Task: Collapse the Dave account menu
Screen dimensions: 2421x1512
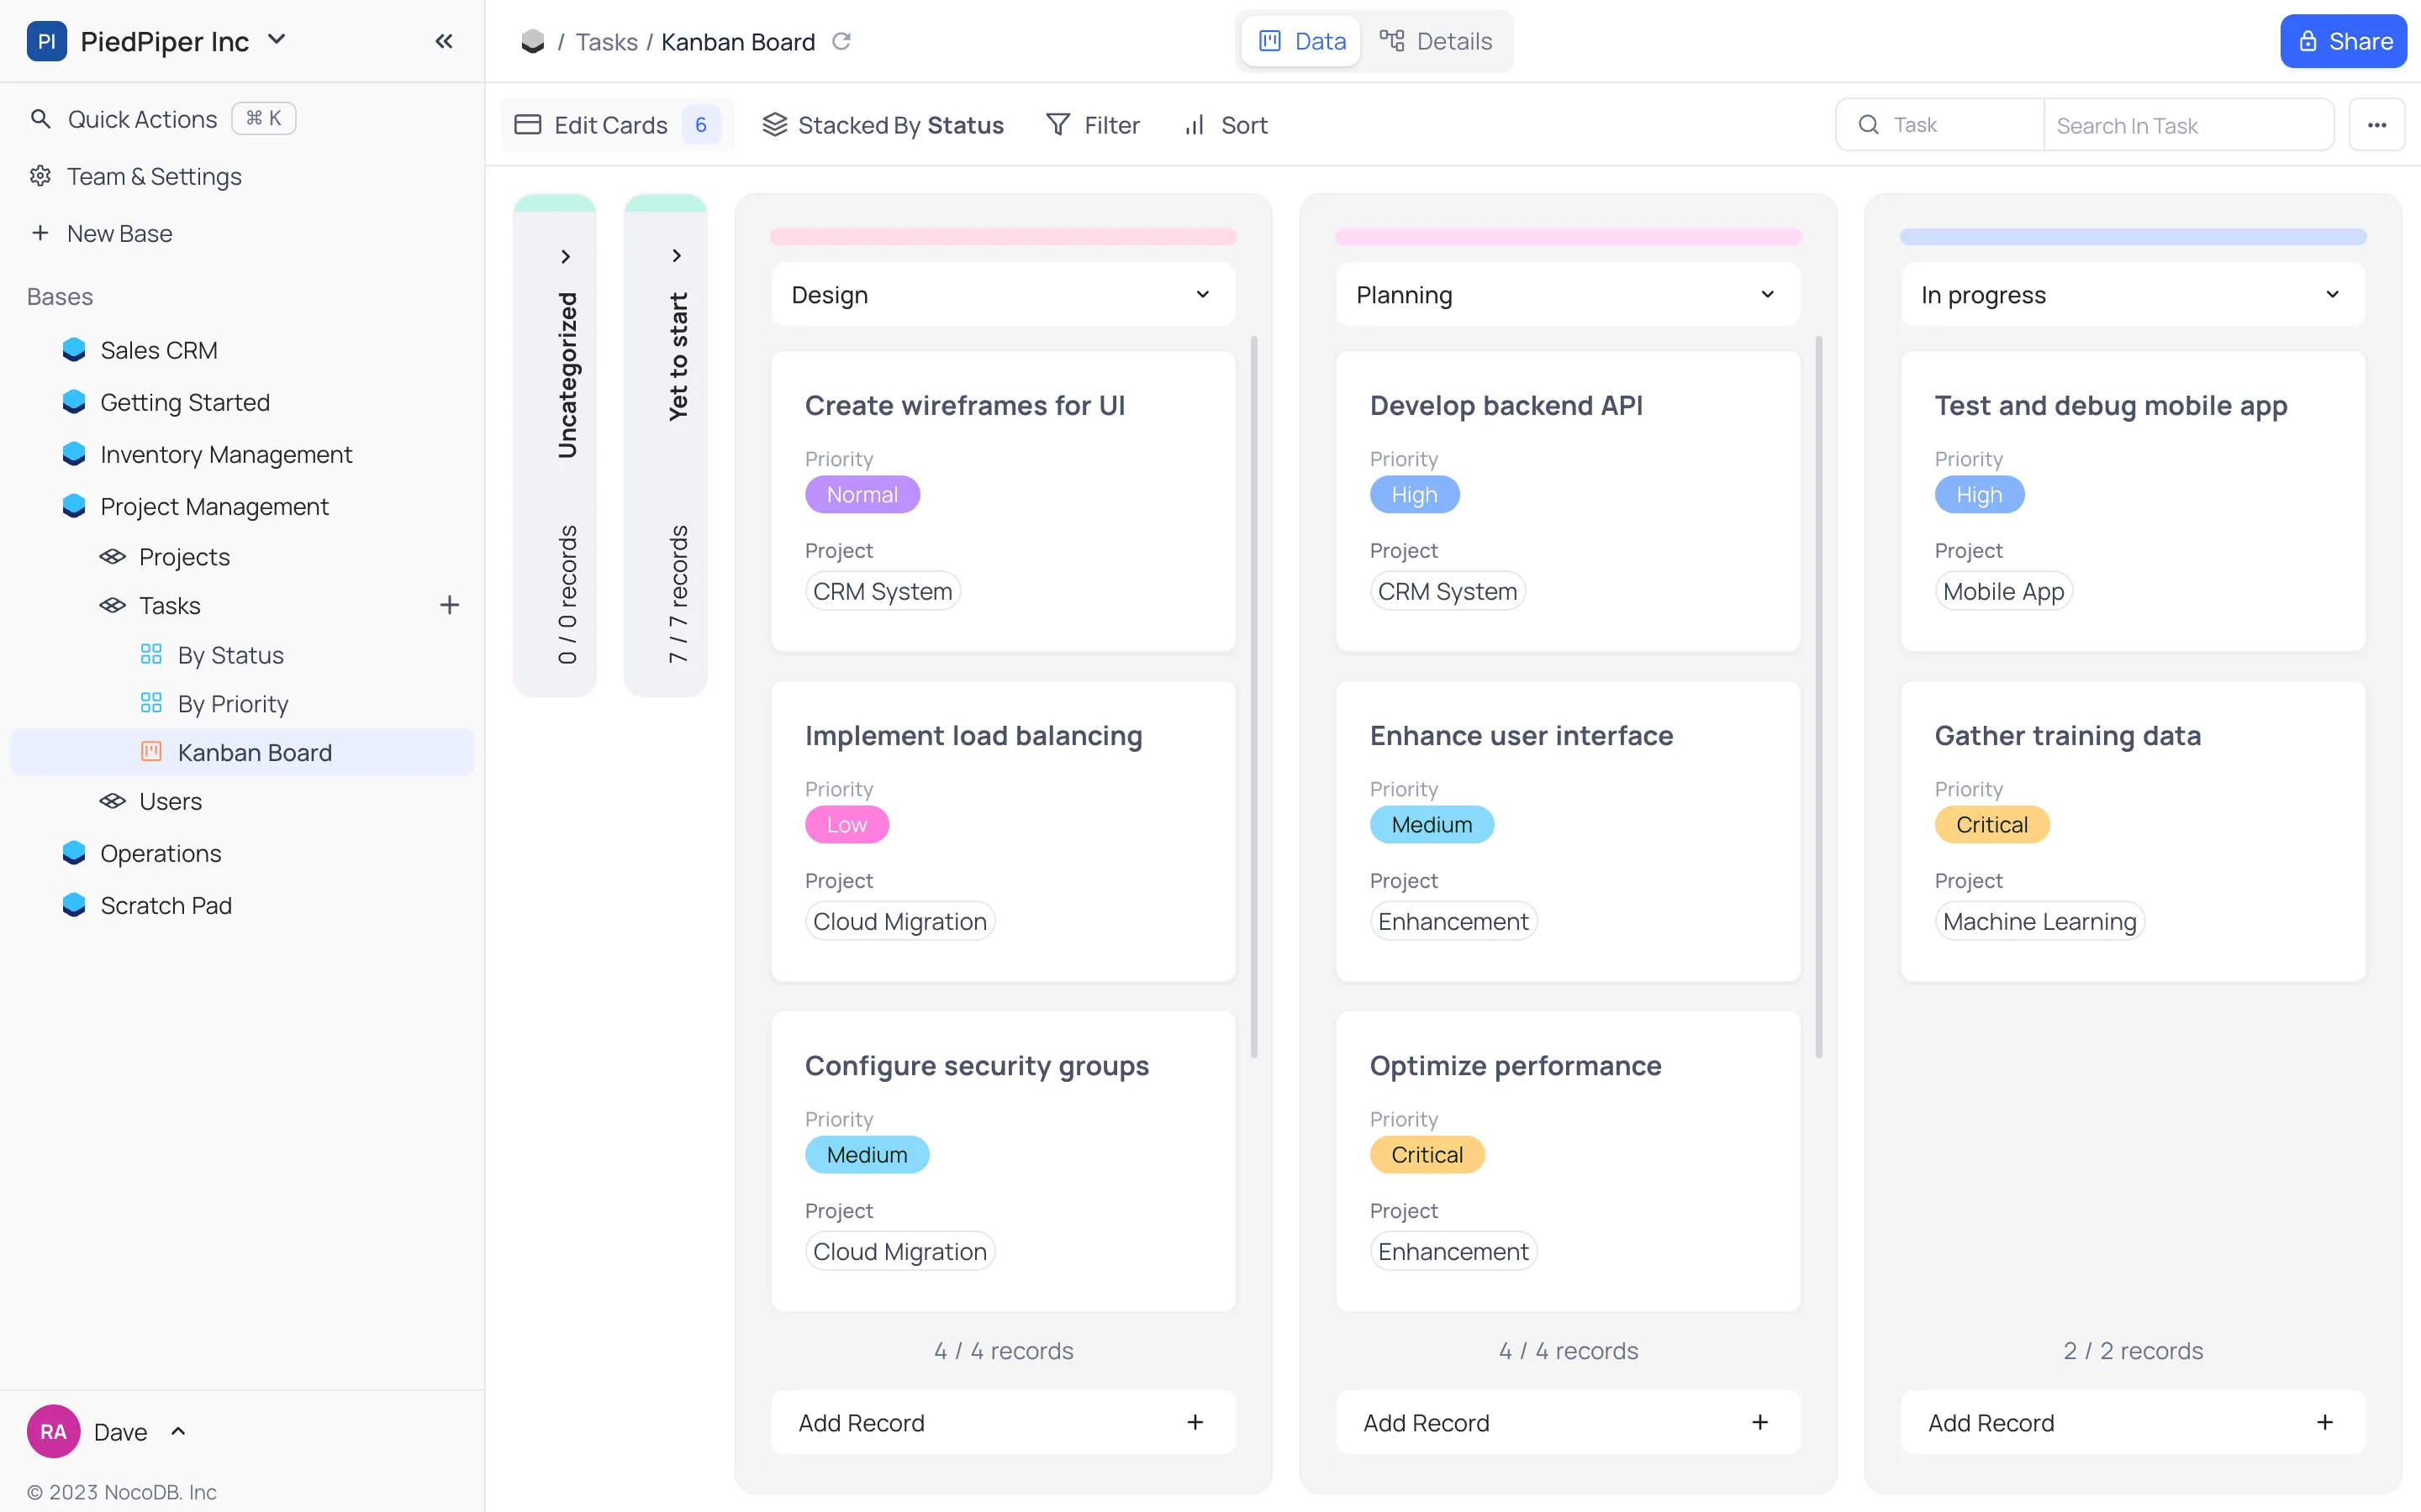Action: click(178, 1431)
